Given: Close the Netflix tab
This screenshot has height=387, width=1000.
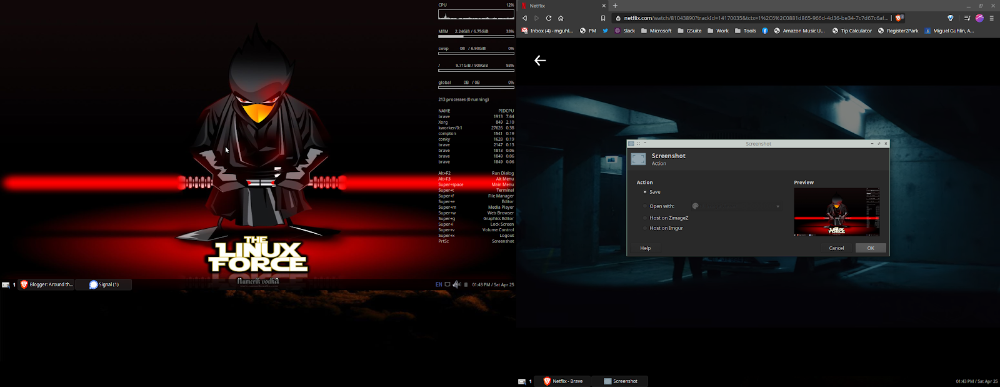Looking at the screenshot, I should click(x=604, y=6).
